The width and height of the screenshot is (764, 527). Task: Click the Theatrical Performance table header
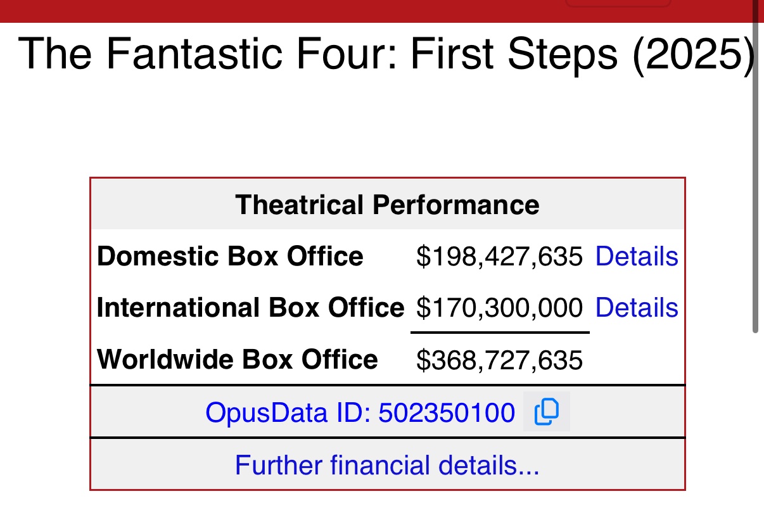[x=388, y=205]
